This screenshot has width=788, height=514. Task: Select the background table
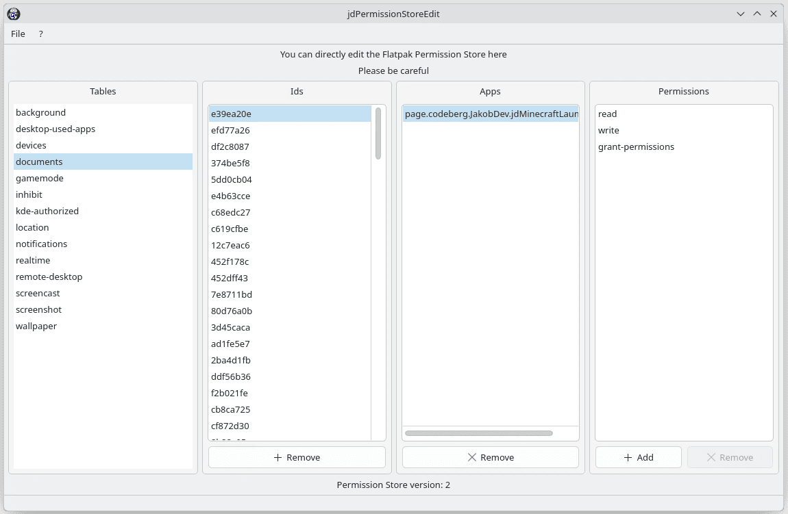click(x=103, y=112)
